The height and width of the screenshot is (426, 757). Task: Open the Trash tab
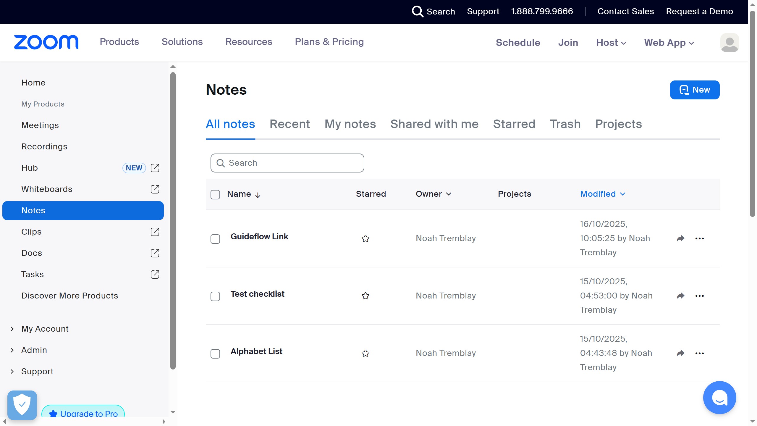565,124
